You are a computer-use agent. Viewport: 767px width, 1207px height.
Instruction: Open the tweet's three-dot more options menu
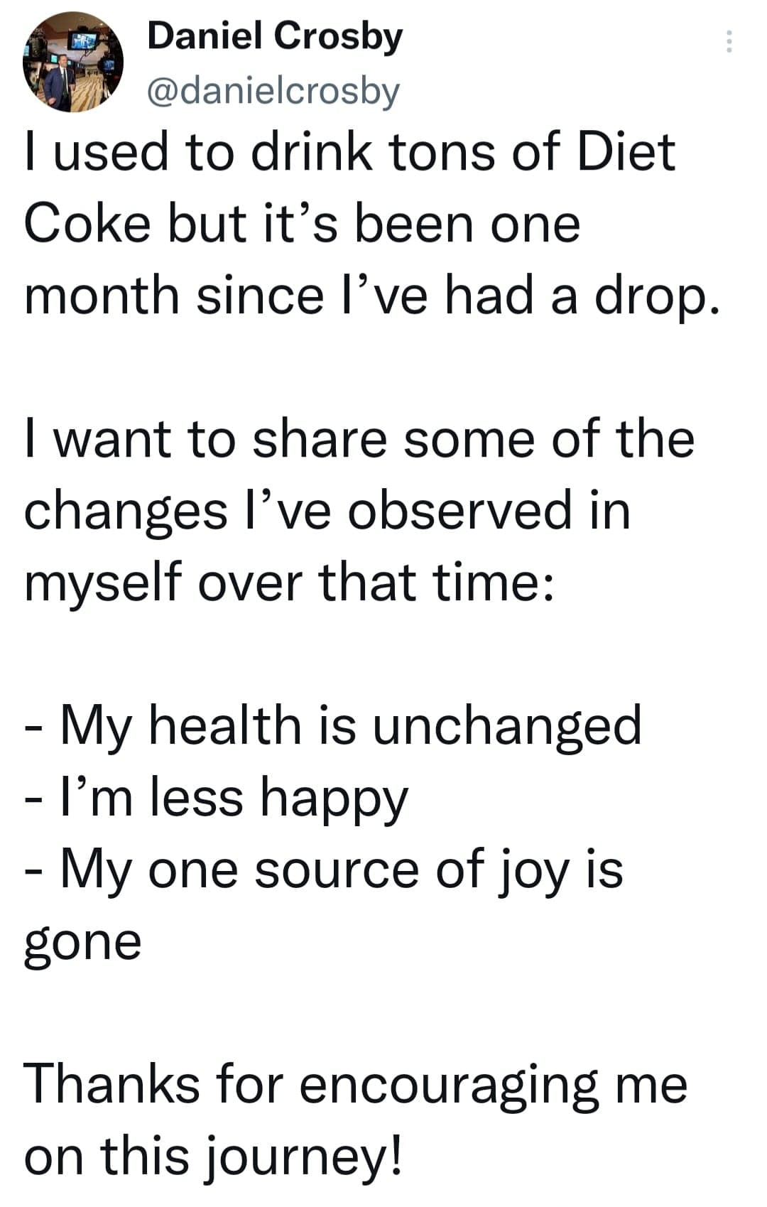[728, 43]
